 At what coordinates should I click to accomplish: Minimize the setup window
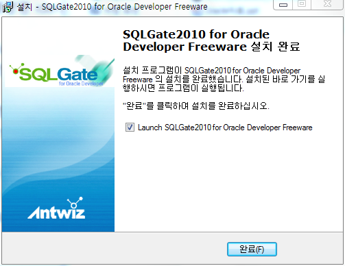tap(283, 5)
